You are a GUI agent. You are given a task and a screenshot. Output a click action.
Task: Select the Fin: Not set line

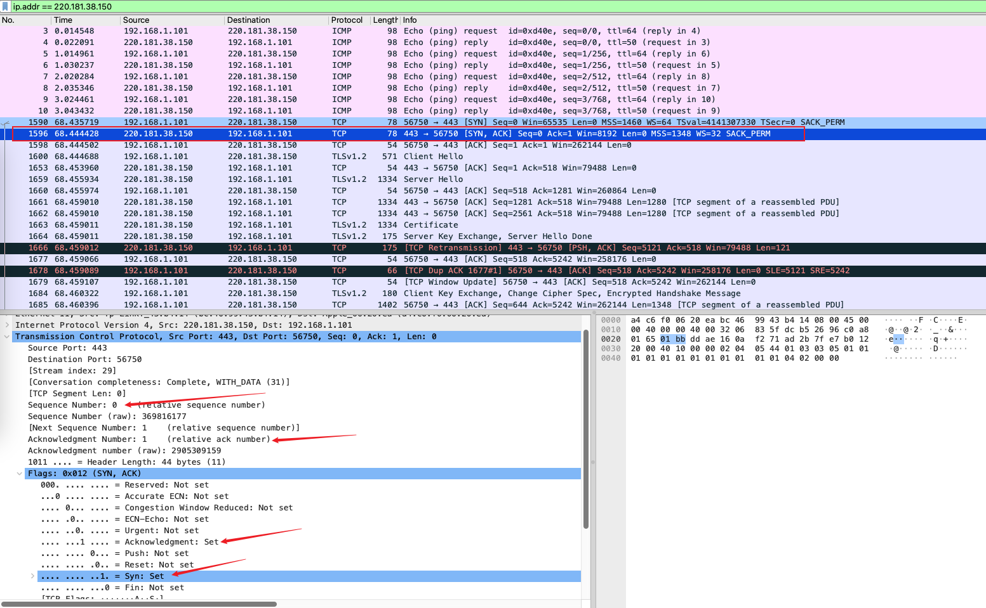(112, 588)
